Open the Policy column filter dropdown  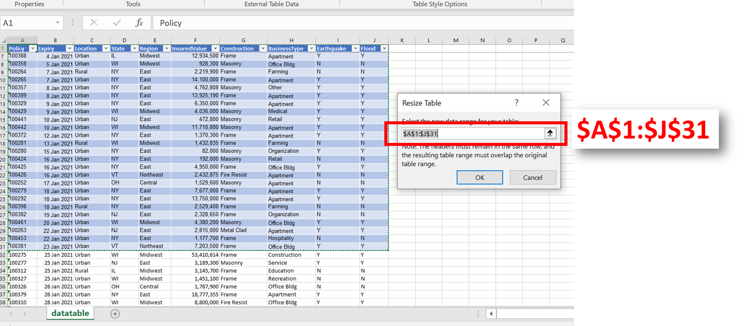coord(33,49)
